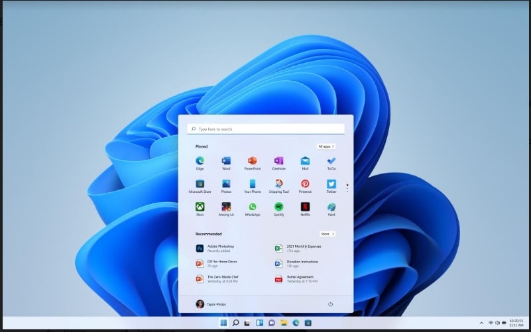
Task: Open the Netflix pinned app
Action: pyautogui.click(x=305, y=207)
